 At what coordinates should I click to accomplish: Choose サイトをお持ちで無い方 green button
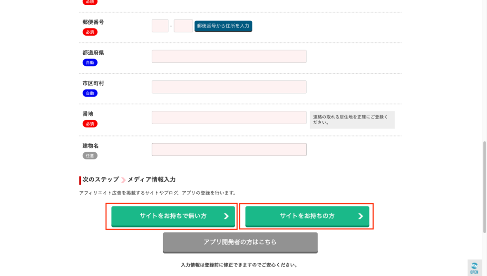coord(173,217)
